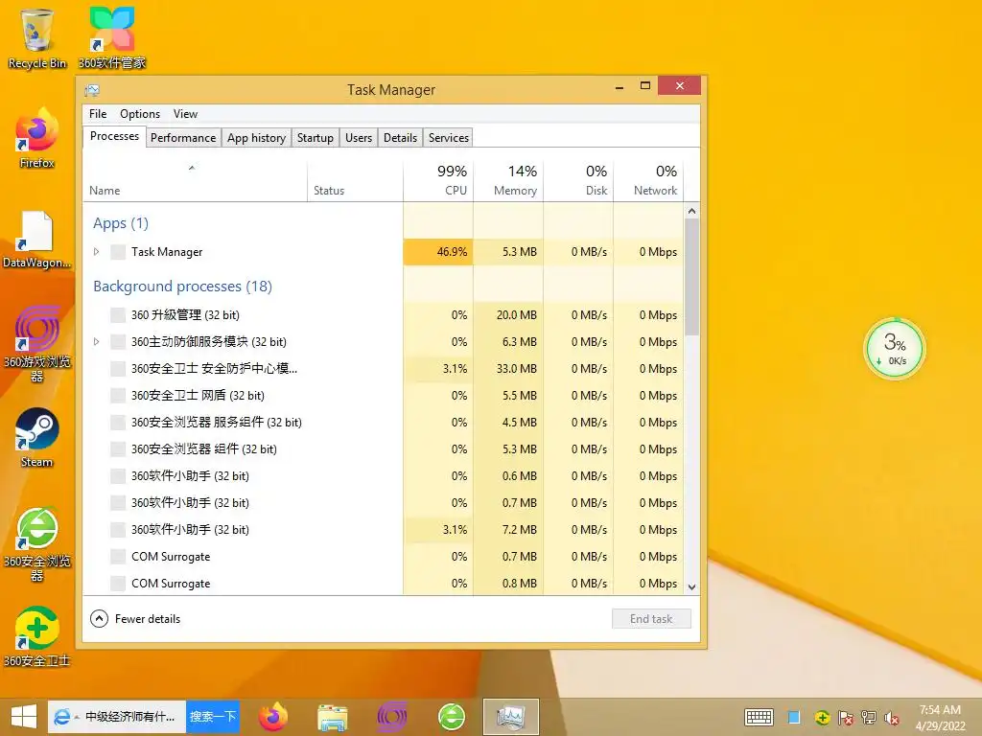The image size is (982, 736).
Task: Open the Action Center flag icon
Action: click(846, 717)
